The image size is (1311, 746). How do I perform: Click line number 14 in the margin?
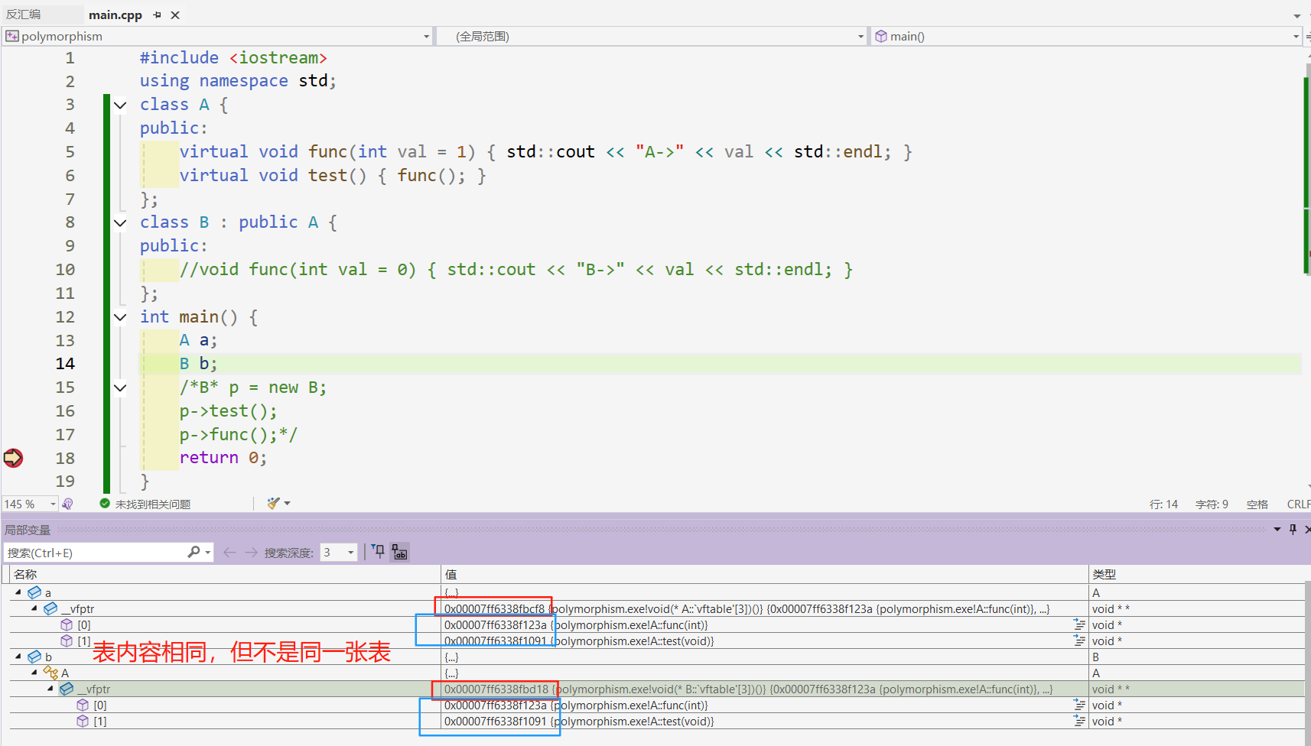click(65, 364)
